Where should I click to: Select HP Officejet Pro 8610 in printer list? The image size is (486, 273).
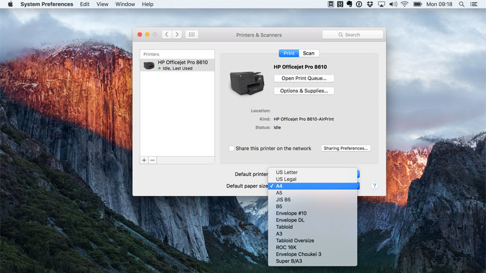coord(177,65)
